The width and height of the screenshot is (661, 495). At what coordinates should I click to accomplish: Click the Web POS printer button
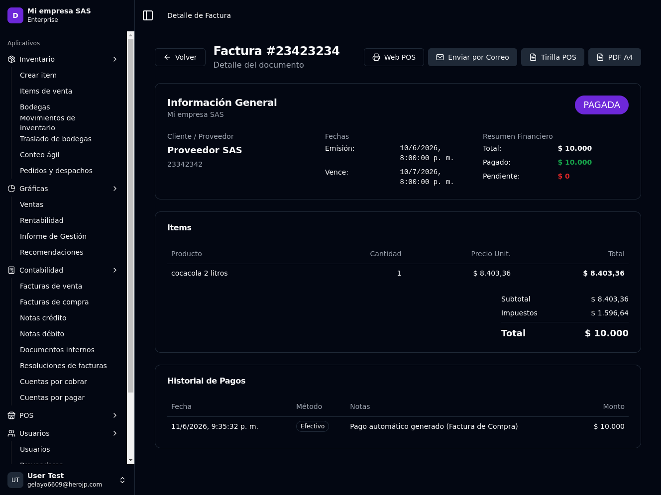(x=394, y=57)
